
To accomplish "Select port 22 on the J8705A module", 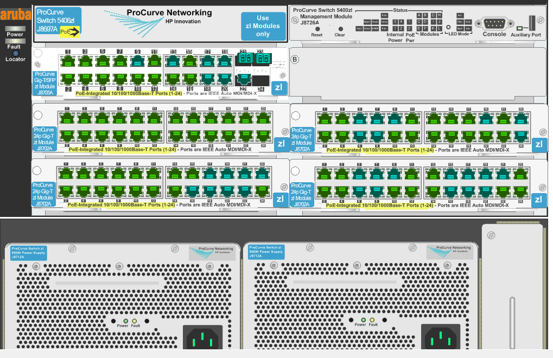I will [243, 79].
